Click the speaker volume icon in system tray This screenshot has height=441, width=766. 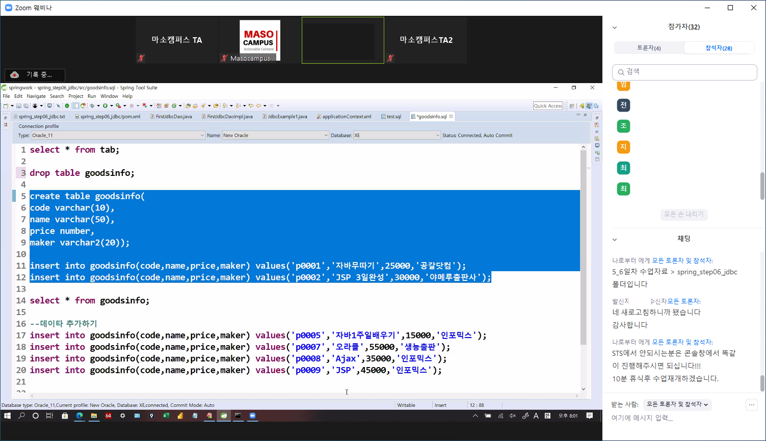pyautogui.click(x=512, y=416)
